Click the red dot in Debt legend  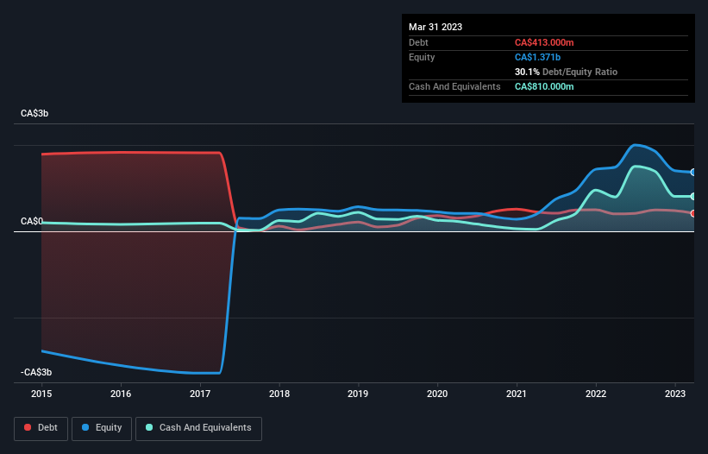[x=28, y=427]
